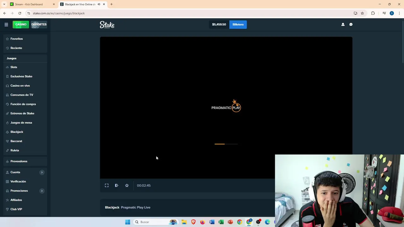Open tab search dropdown arrow

[4, 4]
